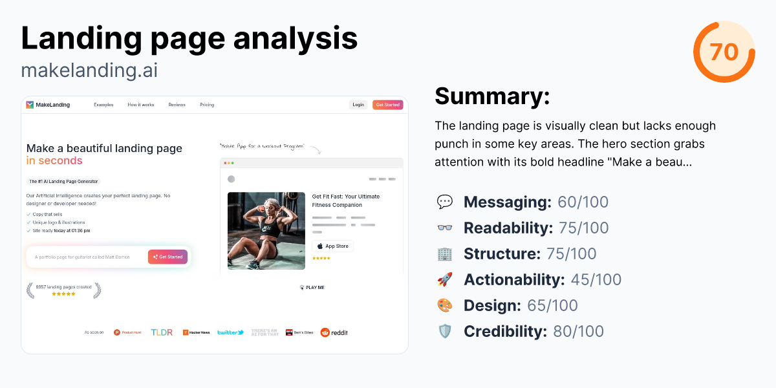
Task: Click the gradient Get Started button with sparkles
Action: coord(167,257)
